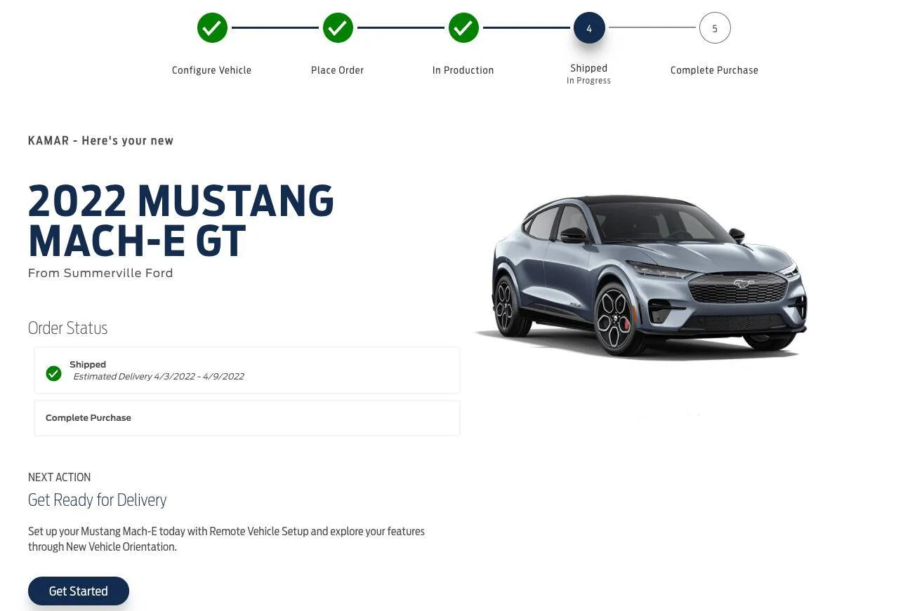Click 'From Summerville Ford' dealer text
Viewport: 910px width, 611px height.
click(x=100, y=273)
